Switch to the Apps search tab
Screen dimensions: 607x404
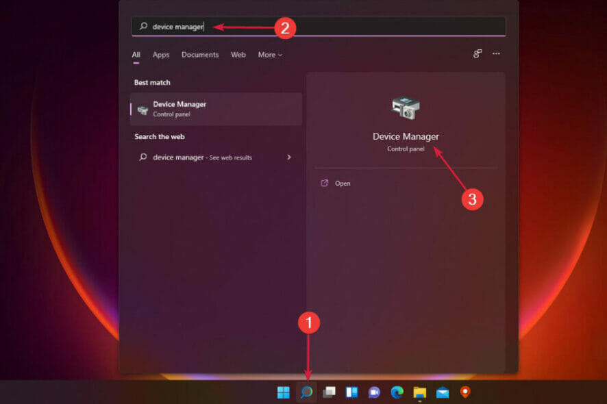161,55
